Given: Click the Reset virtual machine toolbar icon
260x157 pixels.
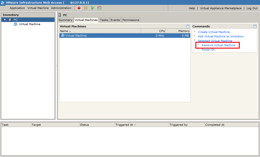Looking at the screenshot, I should click(99, 8).
